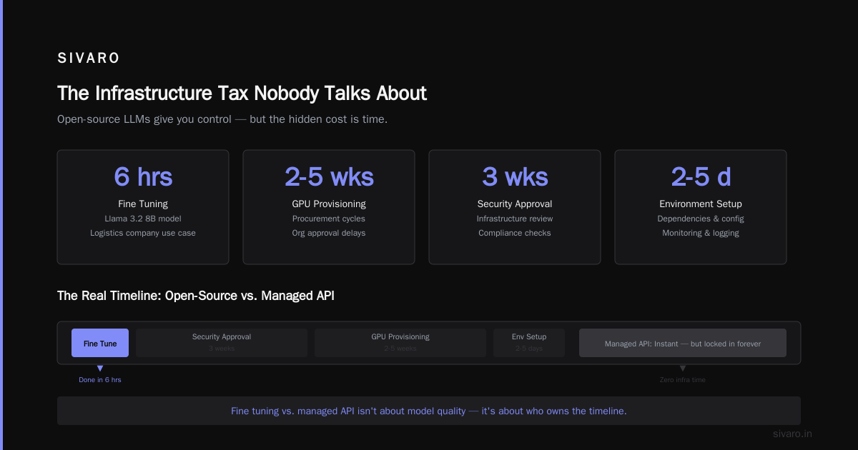This screenshot has height=450, width=858.
Task: Click 'Compliance checks' text
Action: pos(515,233)
